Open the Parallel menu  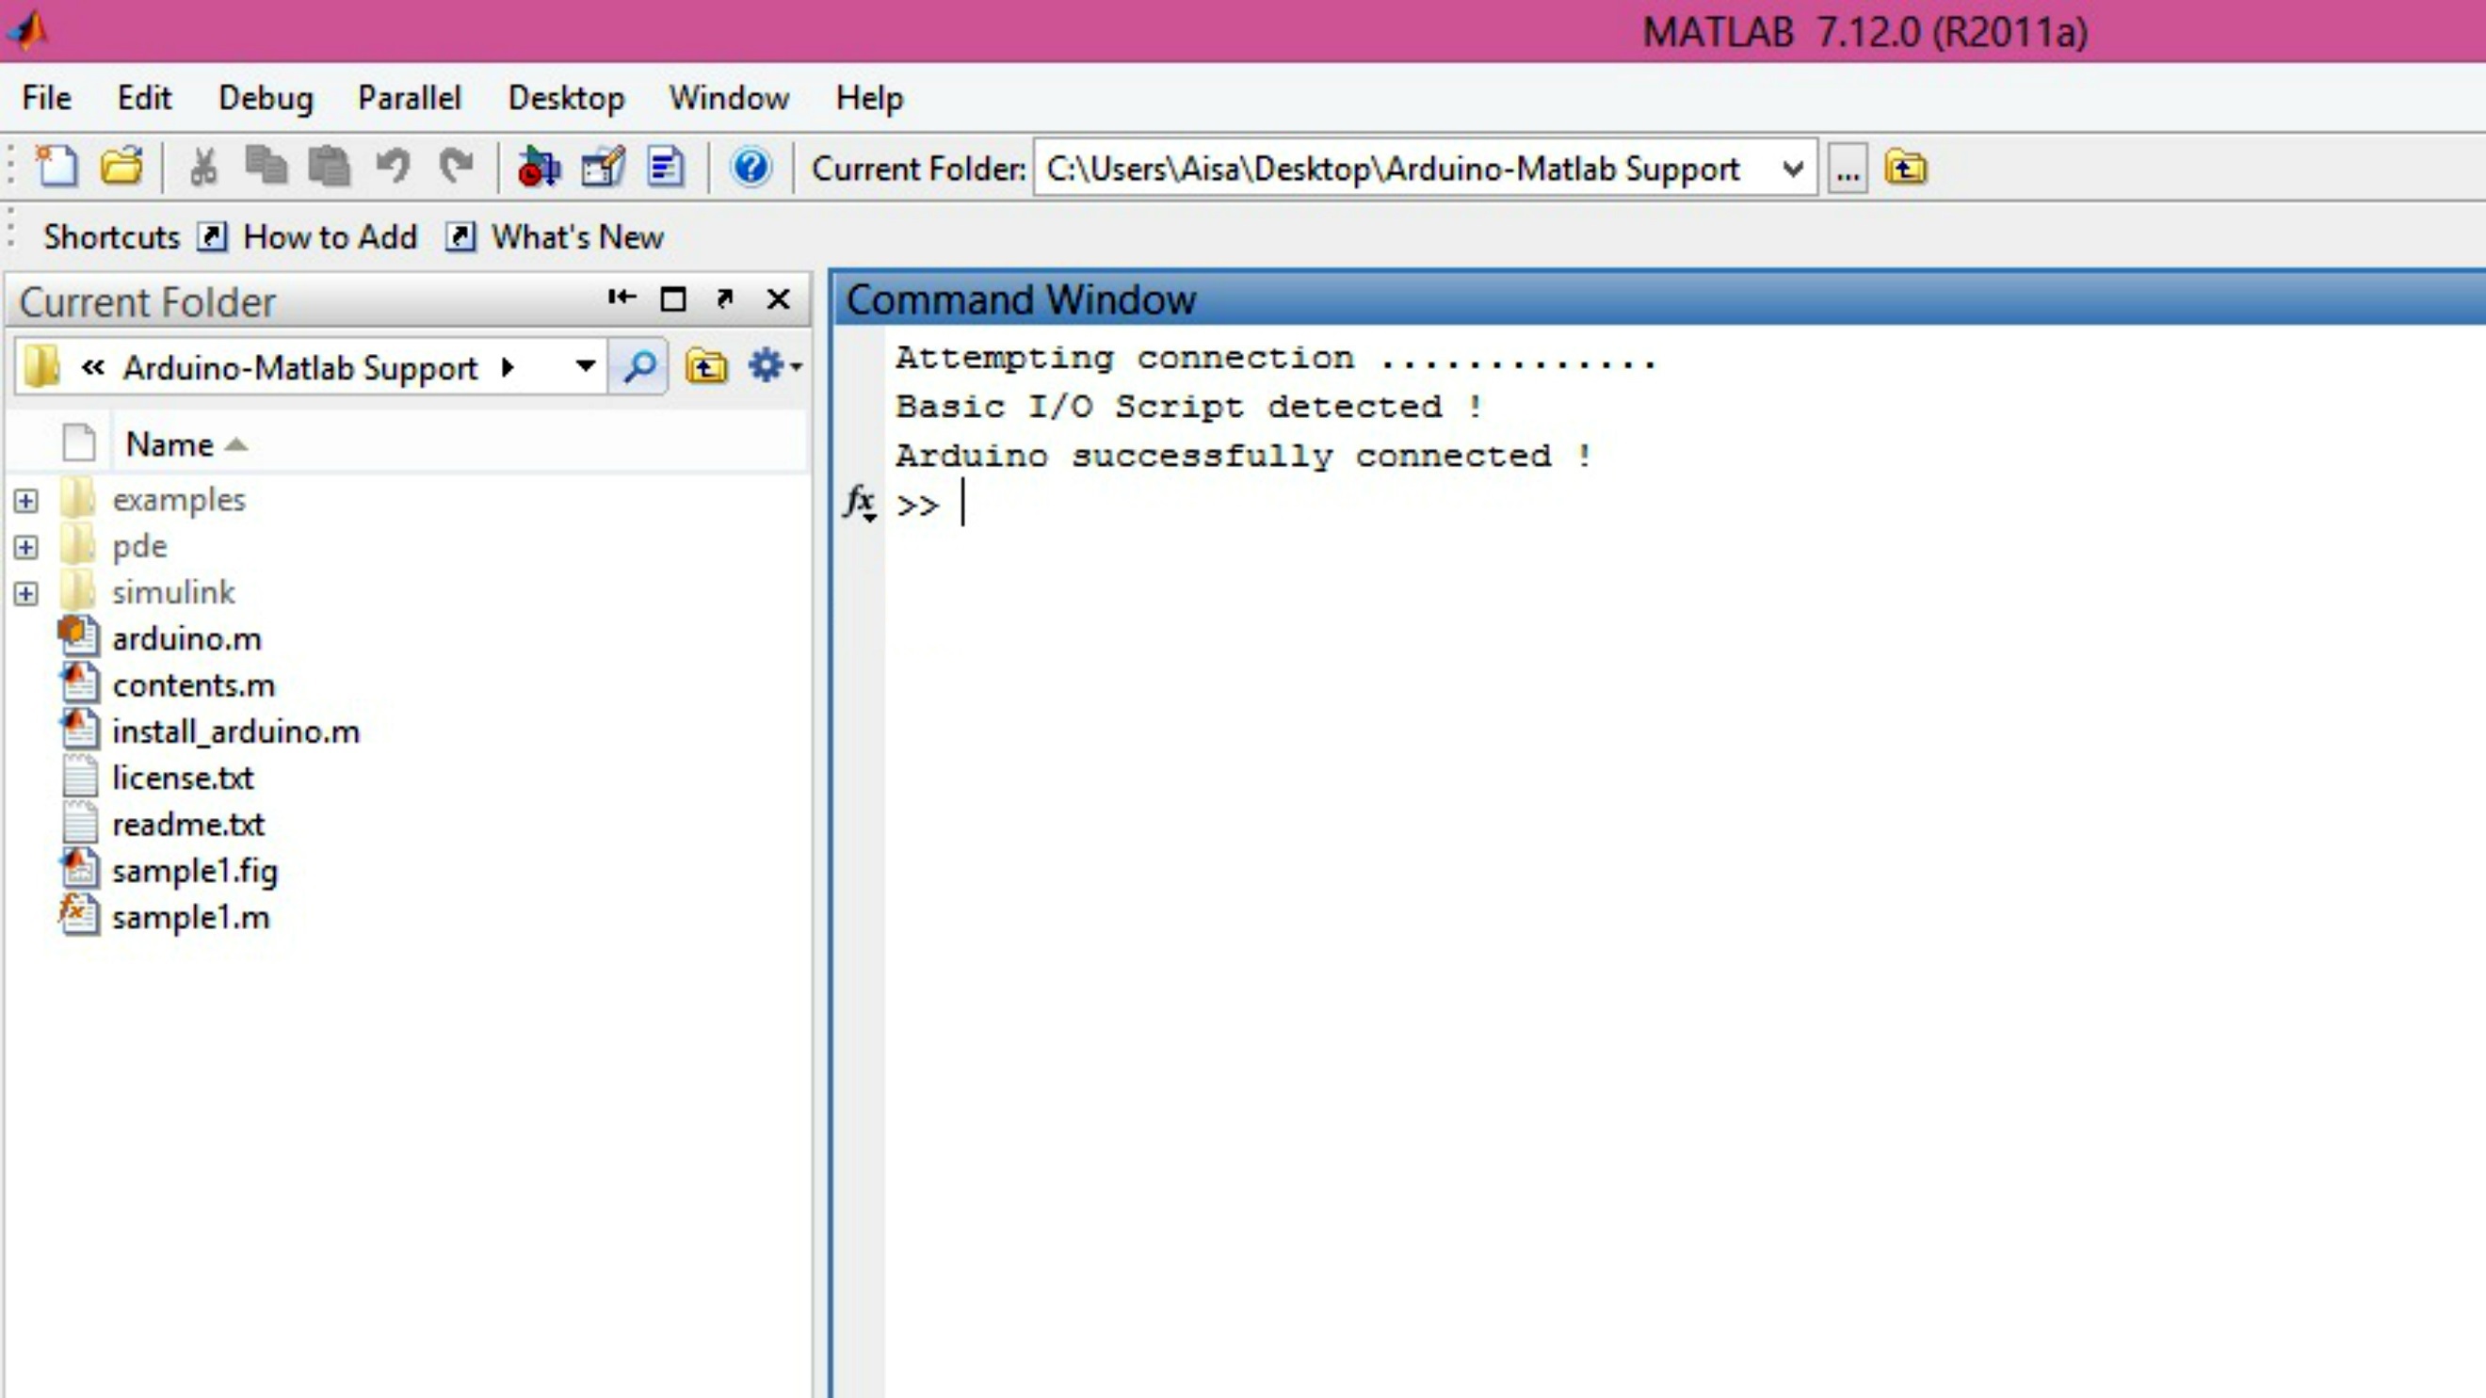click(410, 98)
